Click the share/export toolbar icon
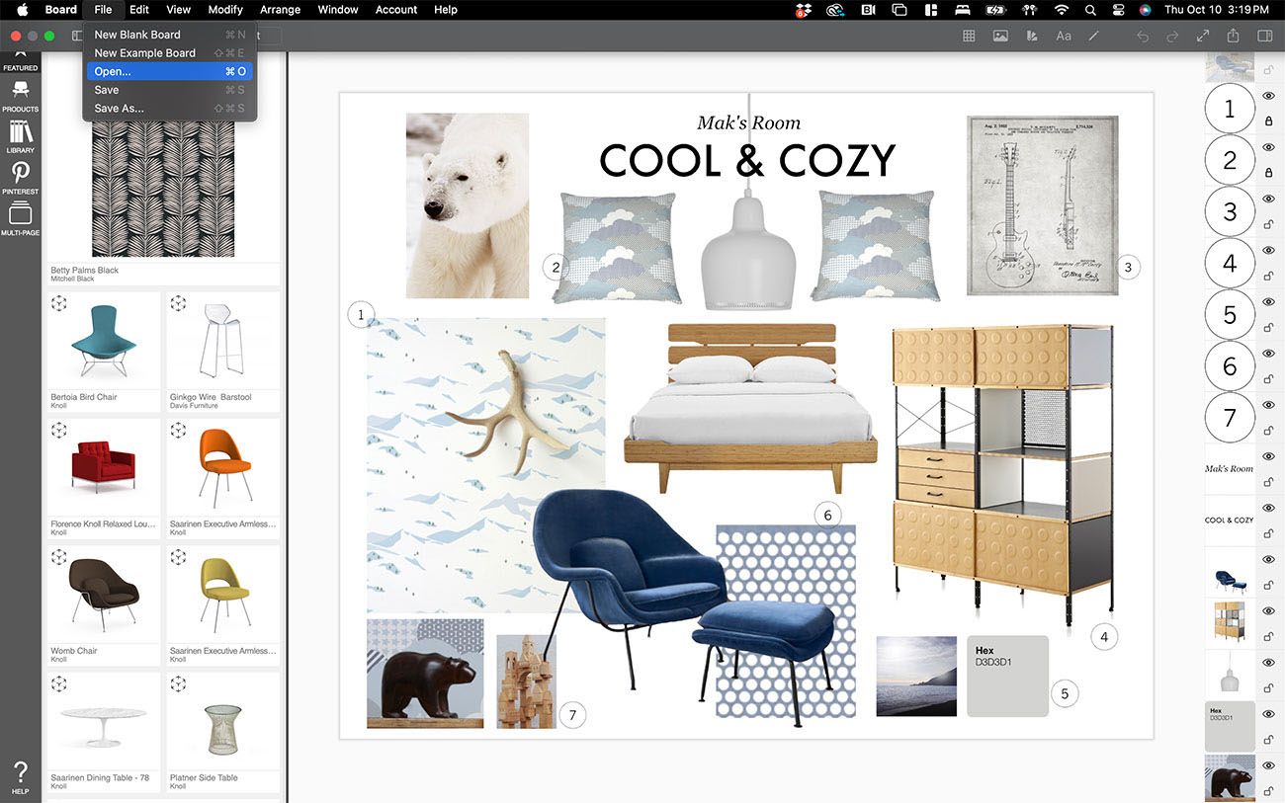 pos(1233,36)
